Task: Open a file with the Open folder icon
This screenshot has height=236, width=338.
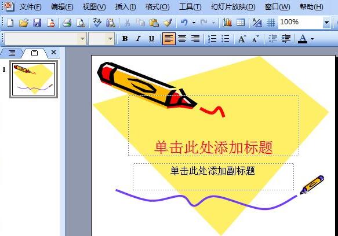Action: click(24, 23)
